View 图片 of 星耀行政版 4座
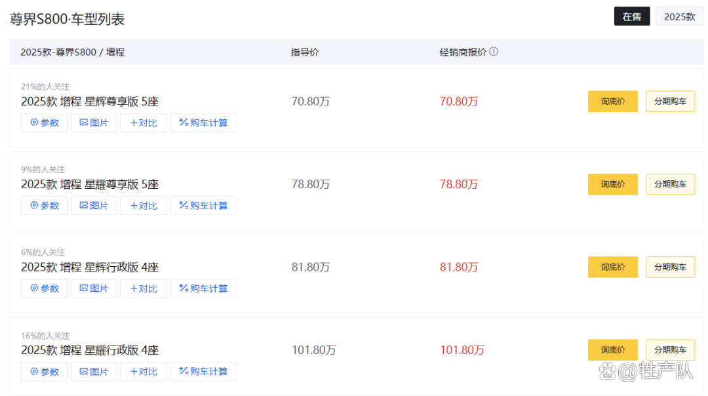The height and width of the screenshot is (396, 708). click(x=94, y=372)
